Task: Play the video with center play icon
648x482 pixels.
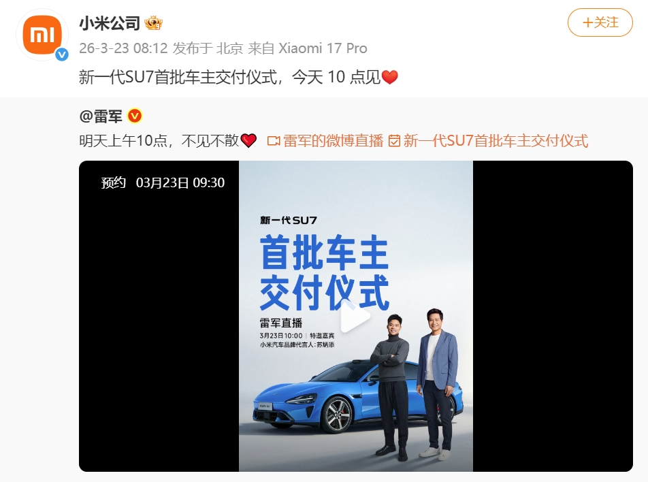Action: [355, 317]
